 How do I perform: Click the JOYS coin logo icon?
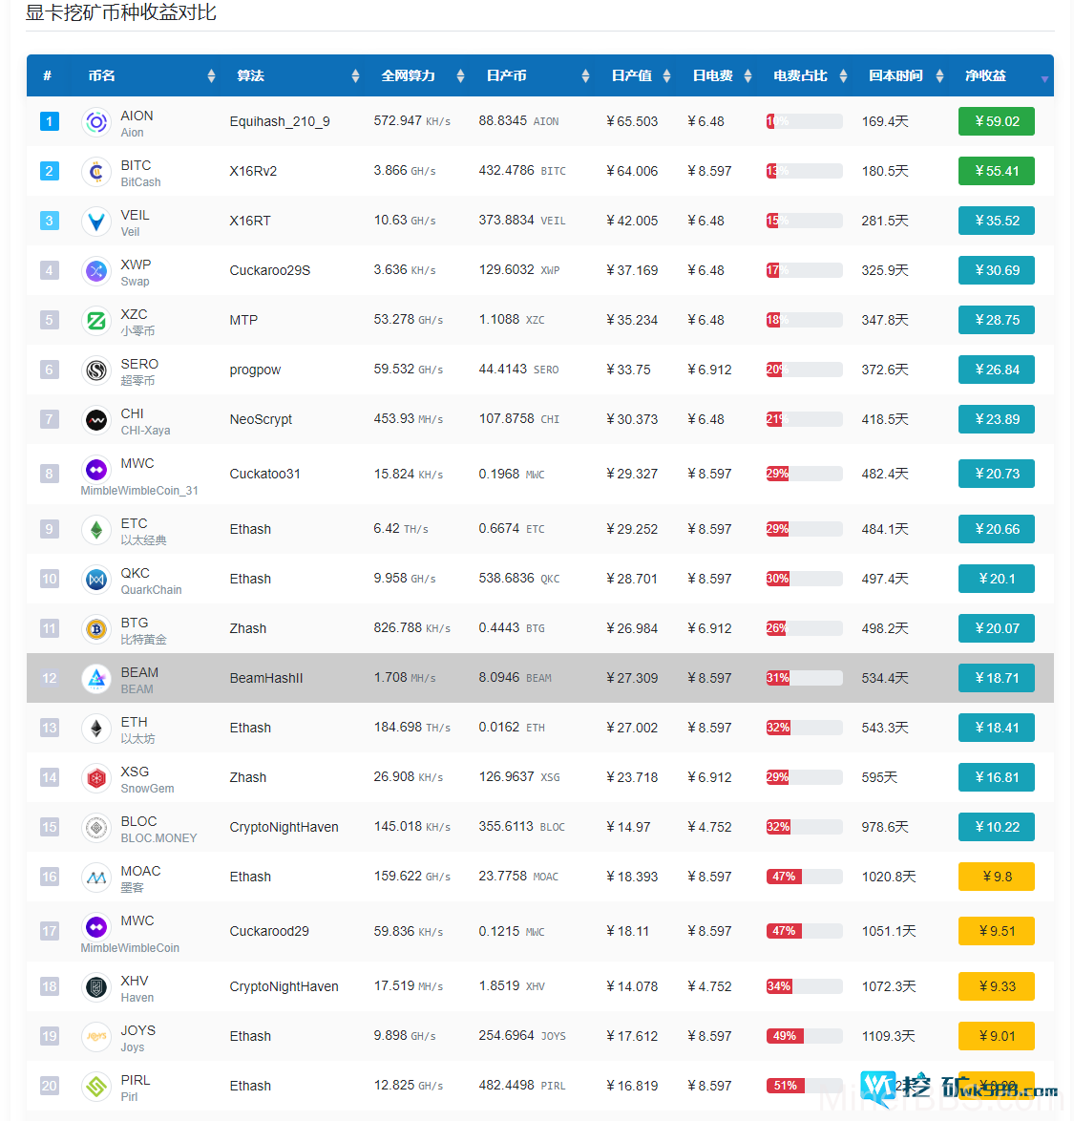tap(96, 1037)
